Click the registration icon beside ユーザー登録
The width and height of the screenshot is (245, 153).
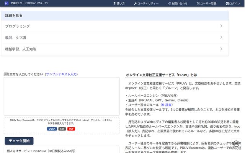click(x=198, y=3)
